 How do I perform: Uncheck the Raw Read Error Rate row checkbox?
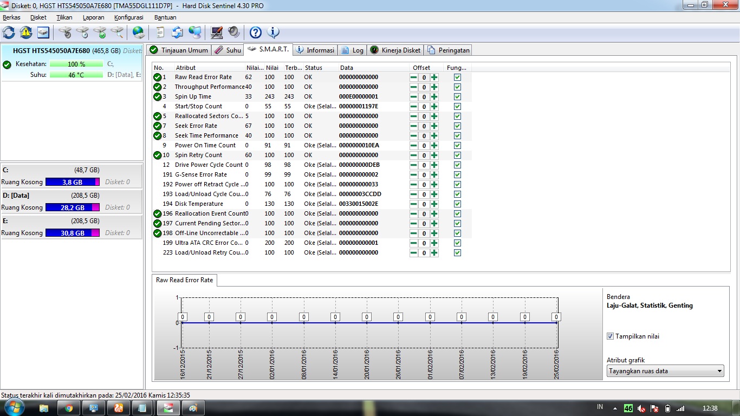pyautogui.click(x=457, y=77)
